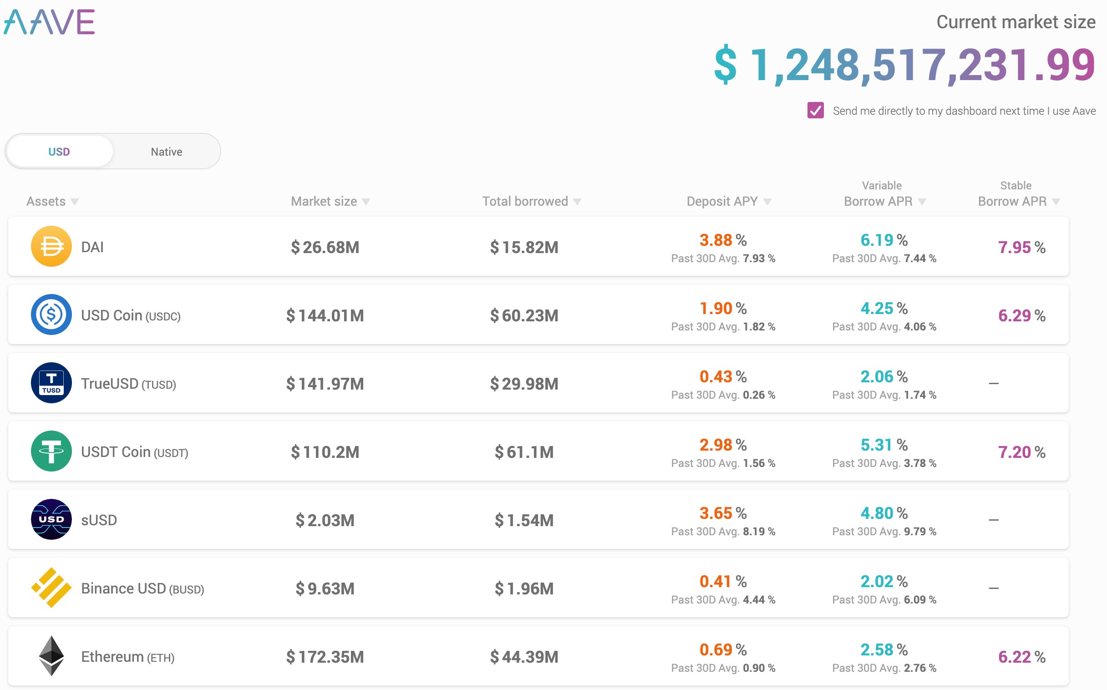Click the Total borrowed column header
The image size is (1107, 690).
click(525, 201)
